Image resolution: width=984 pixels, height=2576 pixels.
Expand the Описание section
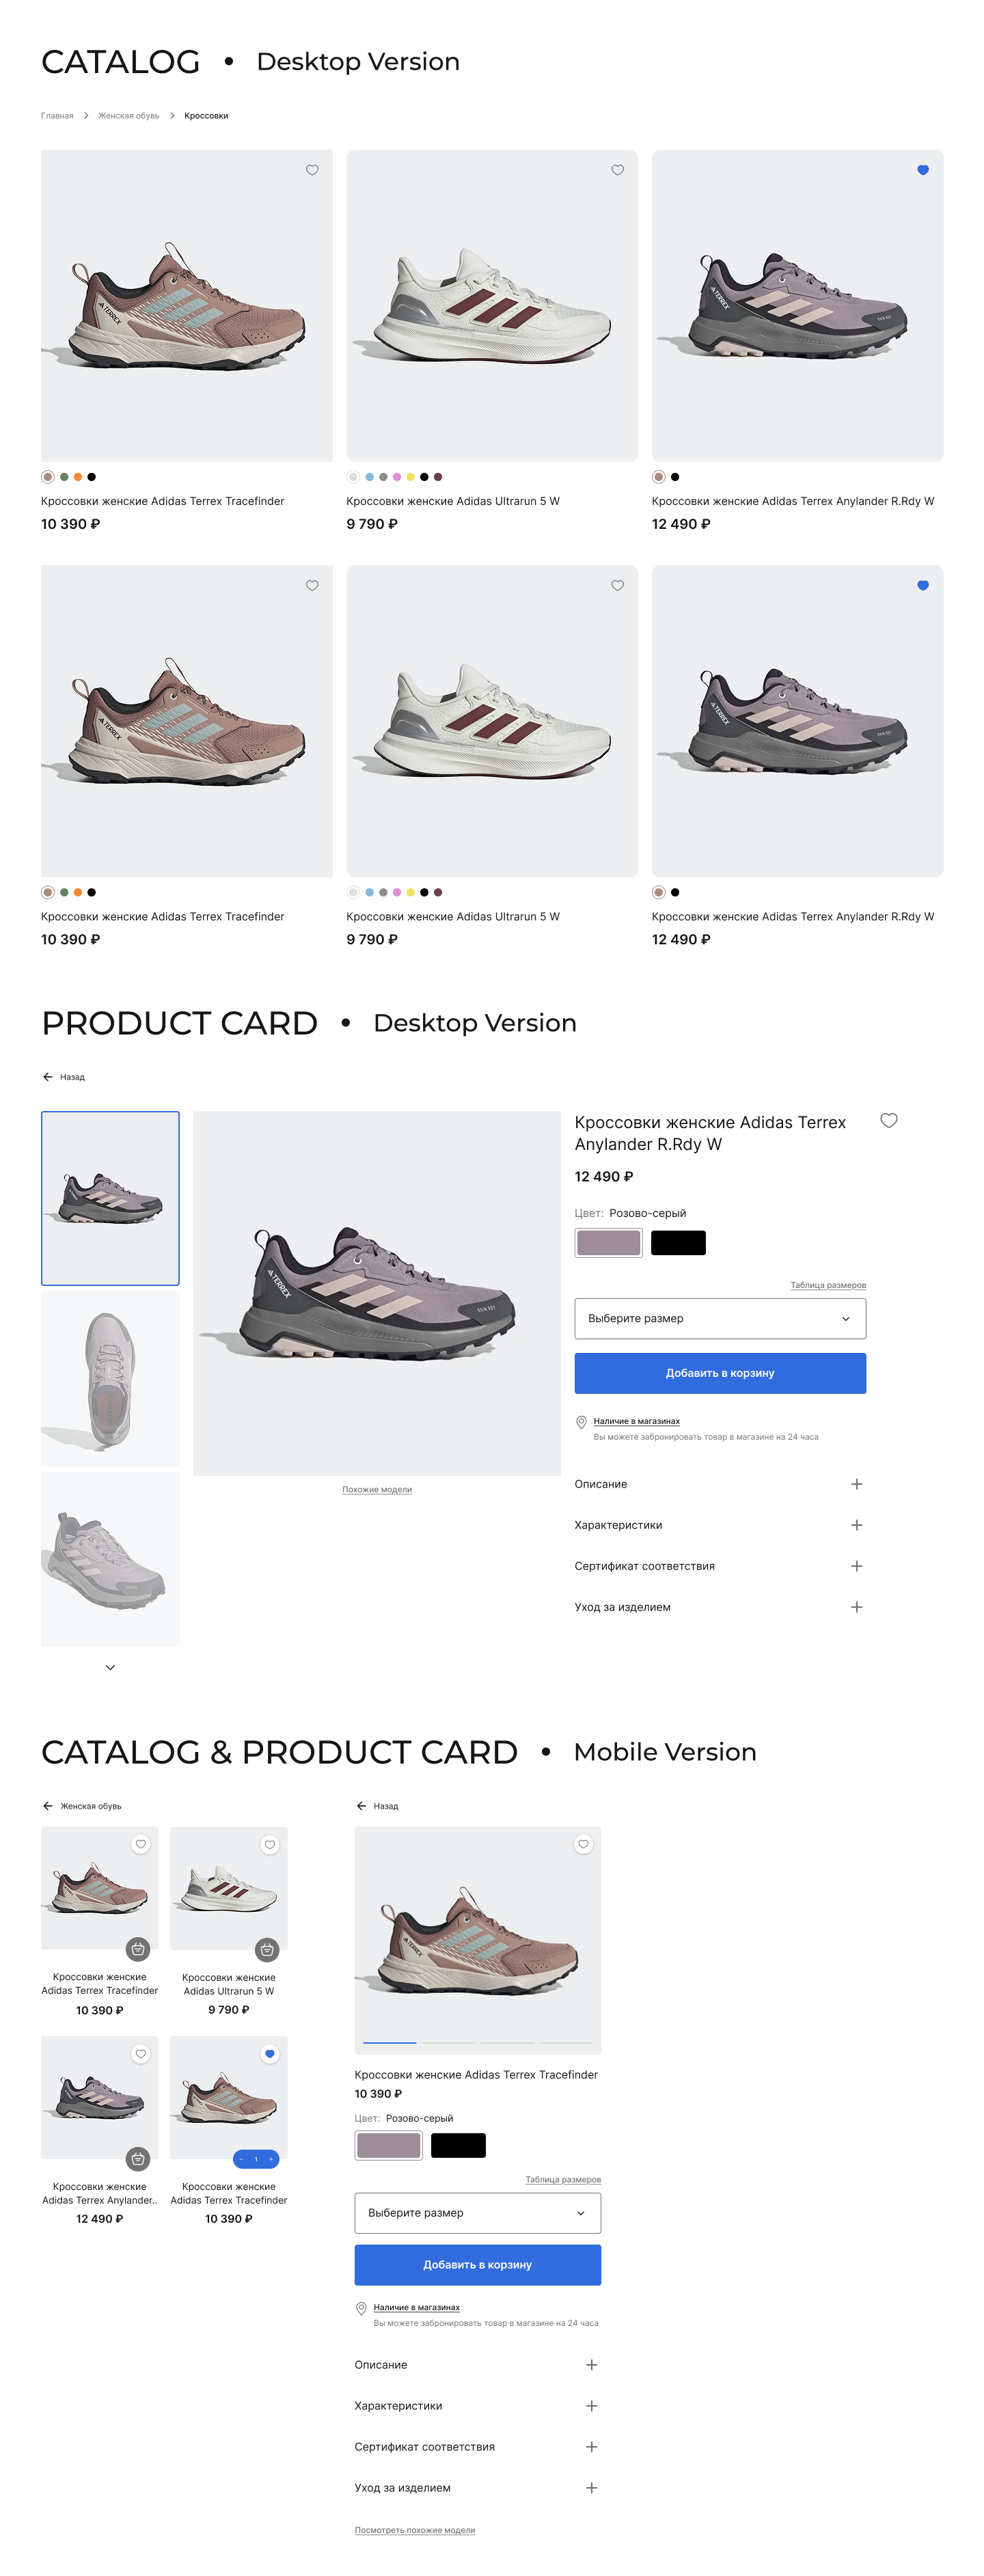857,1484
